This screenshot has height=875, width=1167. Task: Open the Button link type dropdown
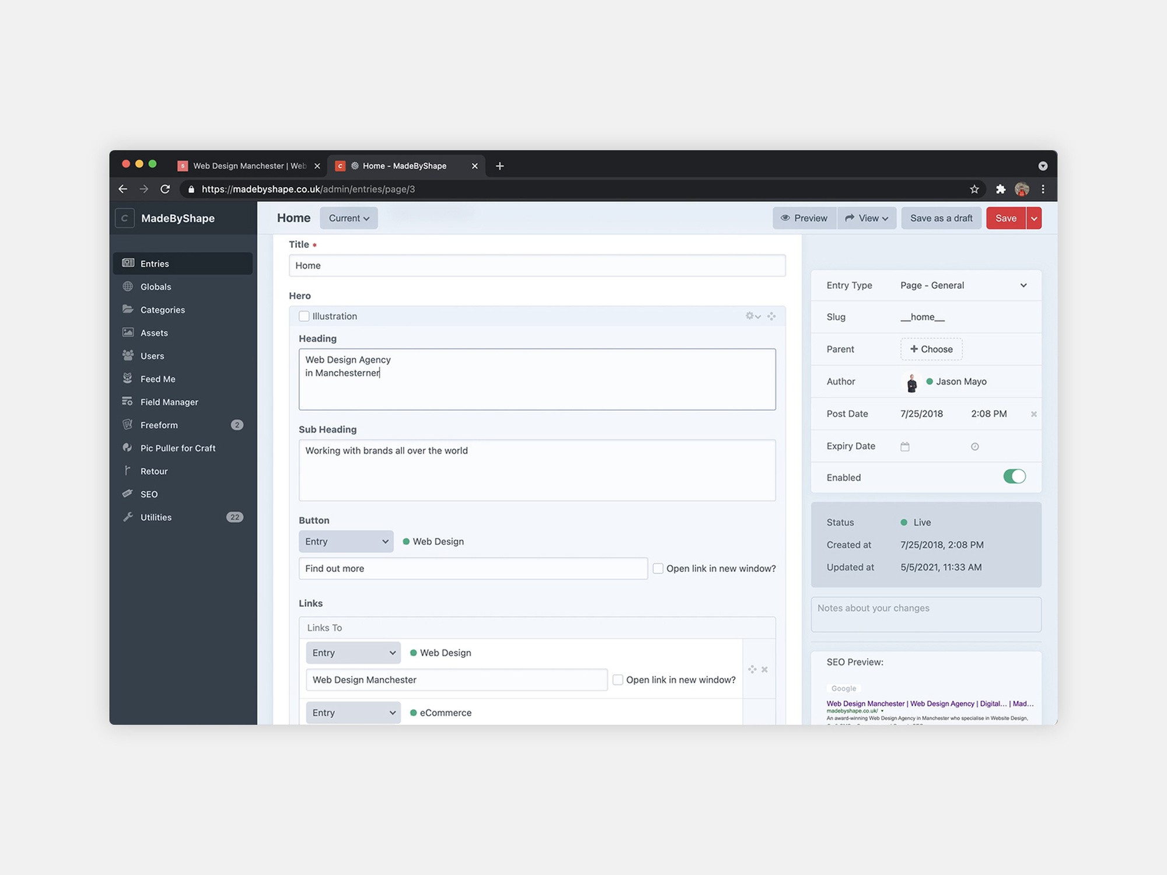[x=345, y=541]
